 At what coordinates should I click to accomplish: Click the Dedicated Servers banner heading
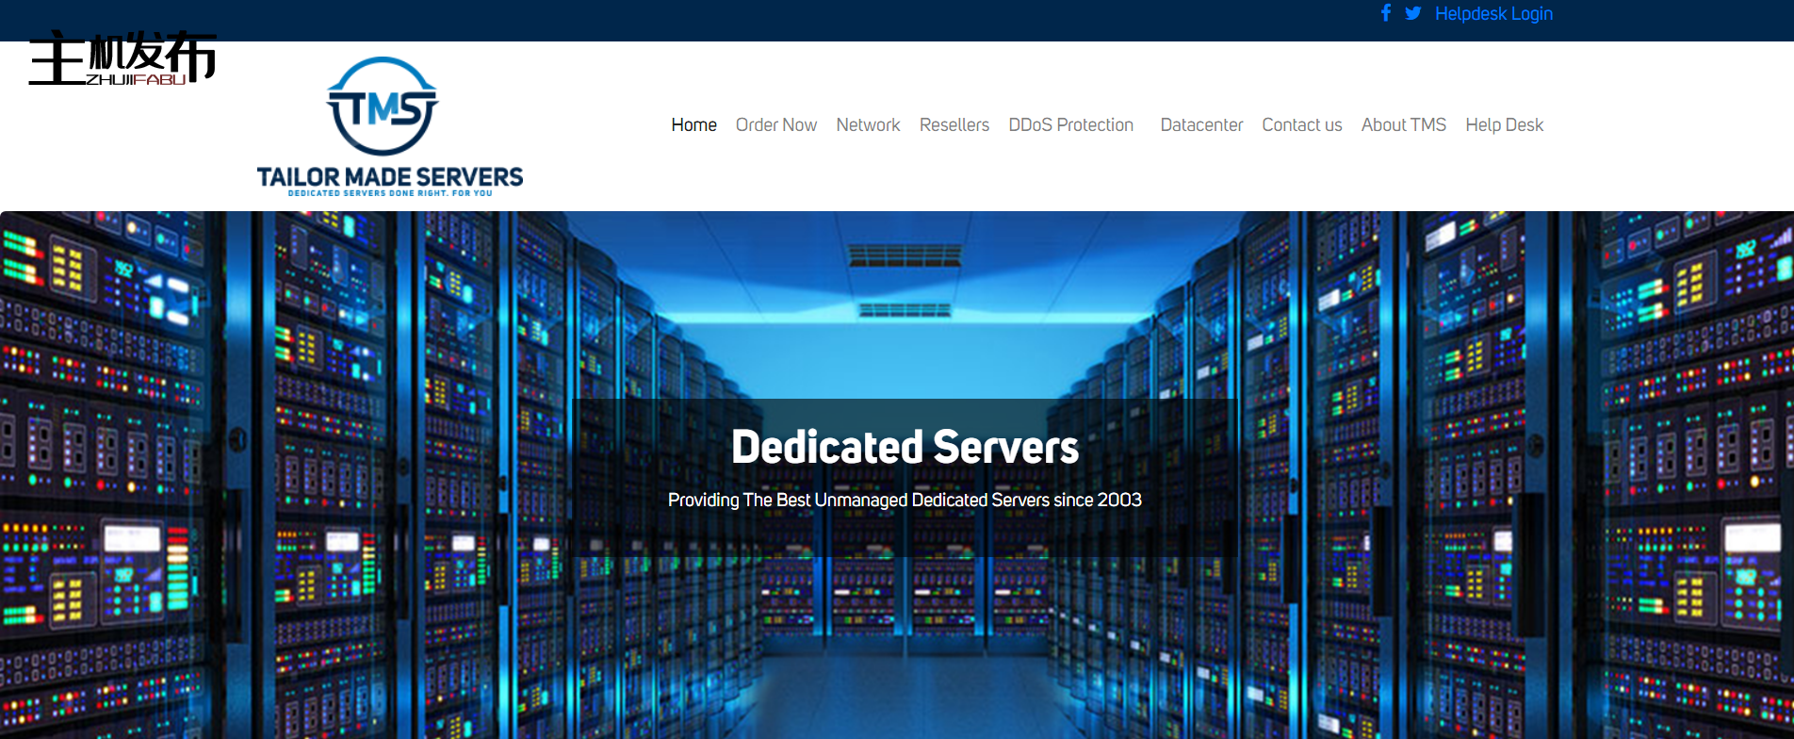pyautogui.click(x=905, y=447)
